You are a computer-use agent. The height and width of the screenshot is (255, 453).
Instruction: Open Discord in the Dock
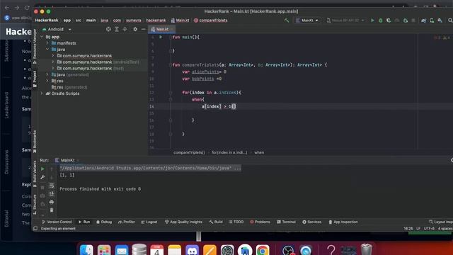[x=192, y=250]
